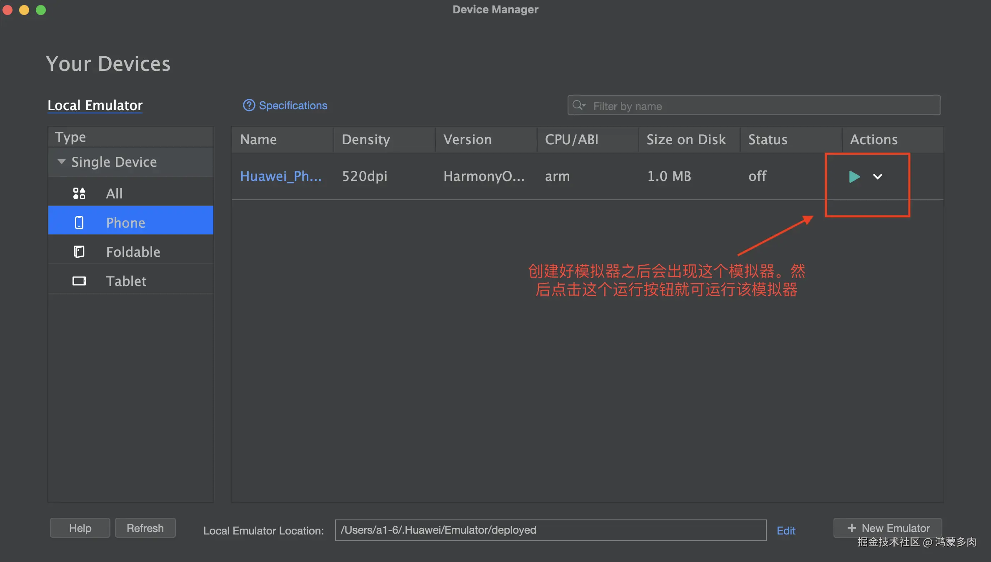Screen dimensions: 991x562
Task: Click the plus icon on New Emulator
Action: click(851, 528)
